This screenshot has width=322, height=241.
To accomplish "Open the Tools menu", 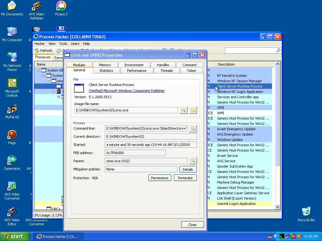I will tap(63, 44).
